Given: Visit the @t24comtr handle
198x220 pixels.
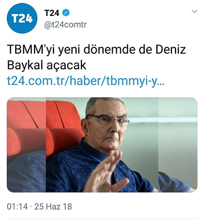Looking at the screenshot, I should tap(65, 25).
